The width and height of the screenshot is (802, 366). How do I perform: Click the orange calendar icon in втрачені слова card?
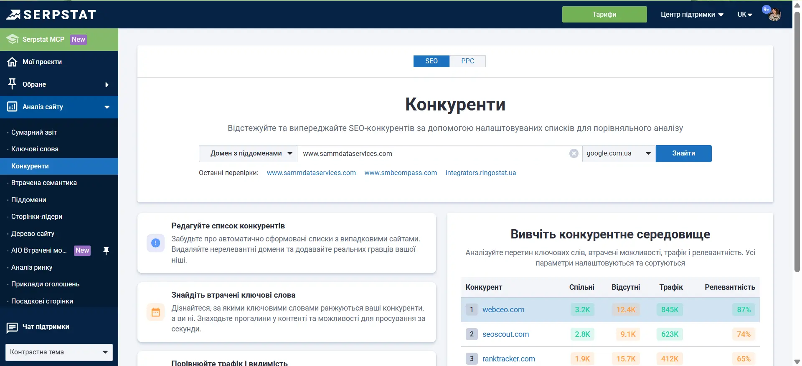[155, 312]
